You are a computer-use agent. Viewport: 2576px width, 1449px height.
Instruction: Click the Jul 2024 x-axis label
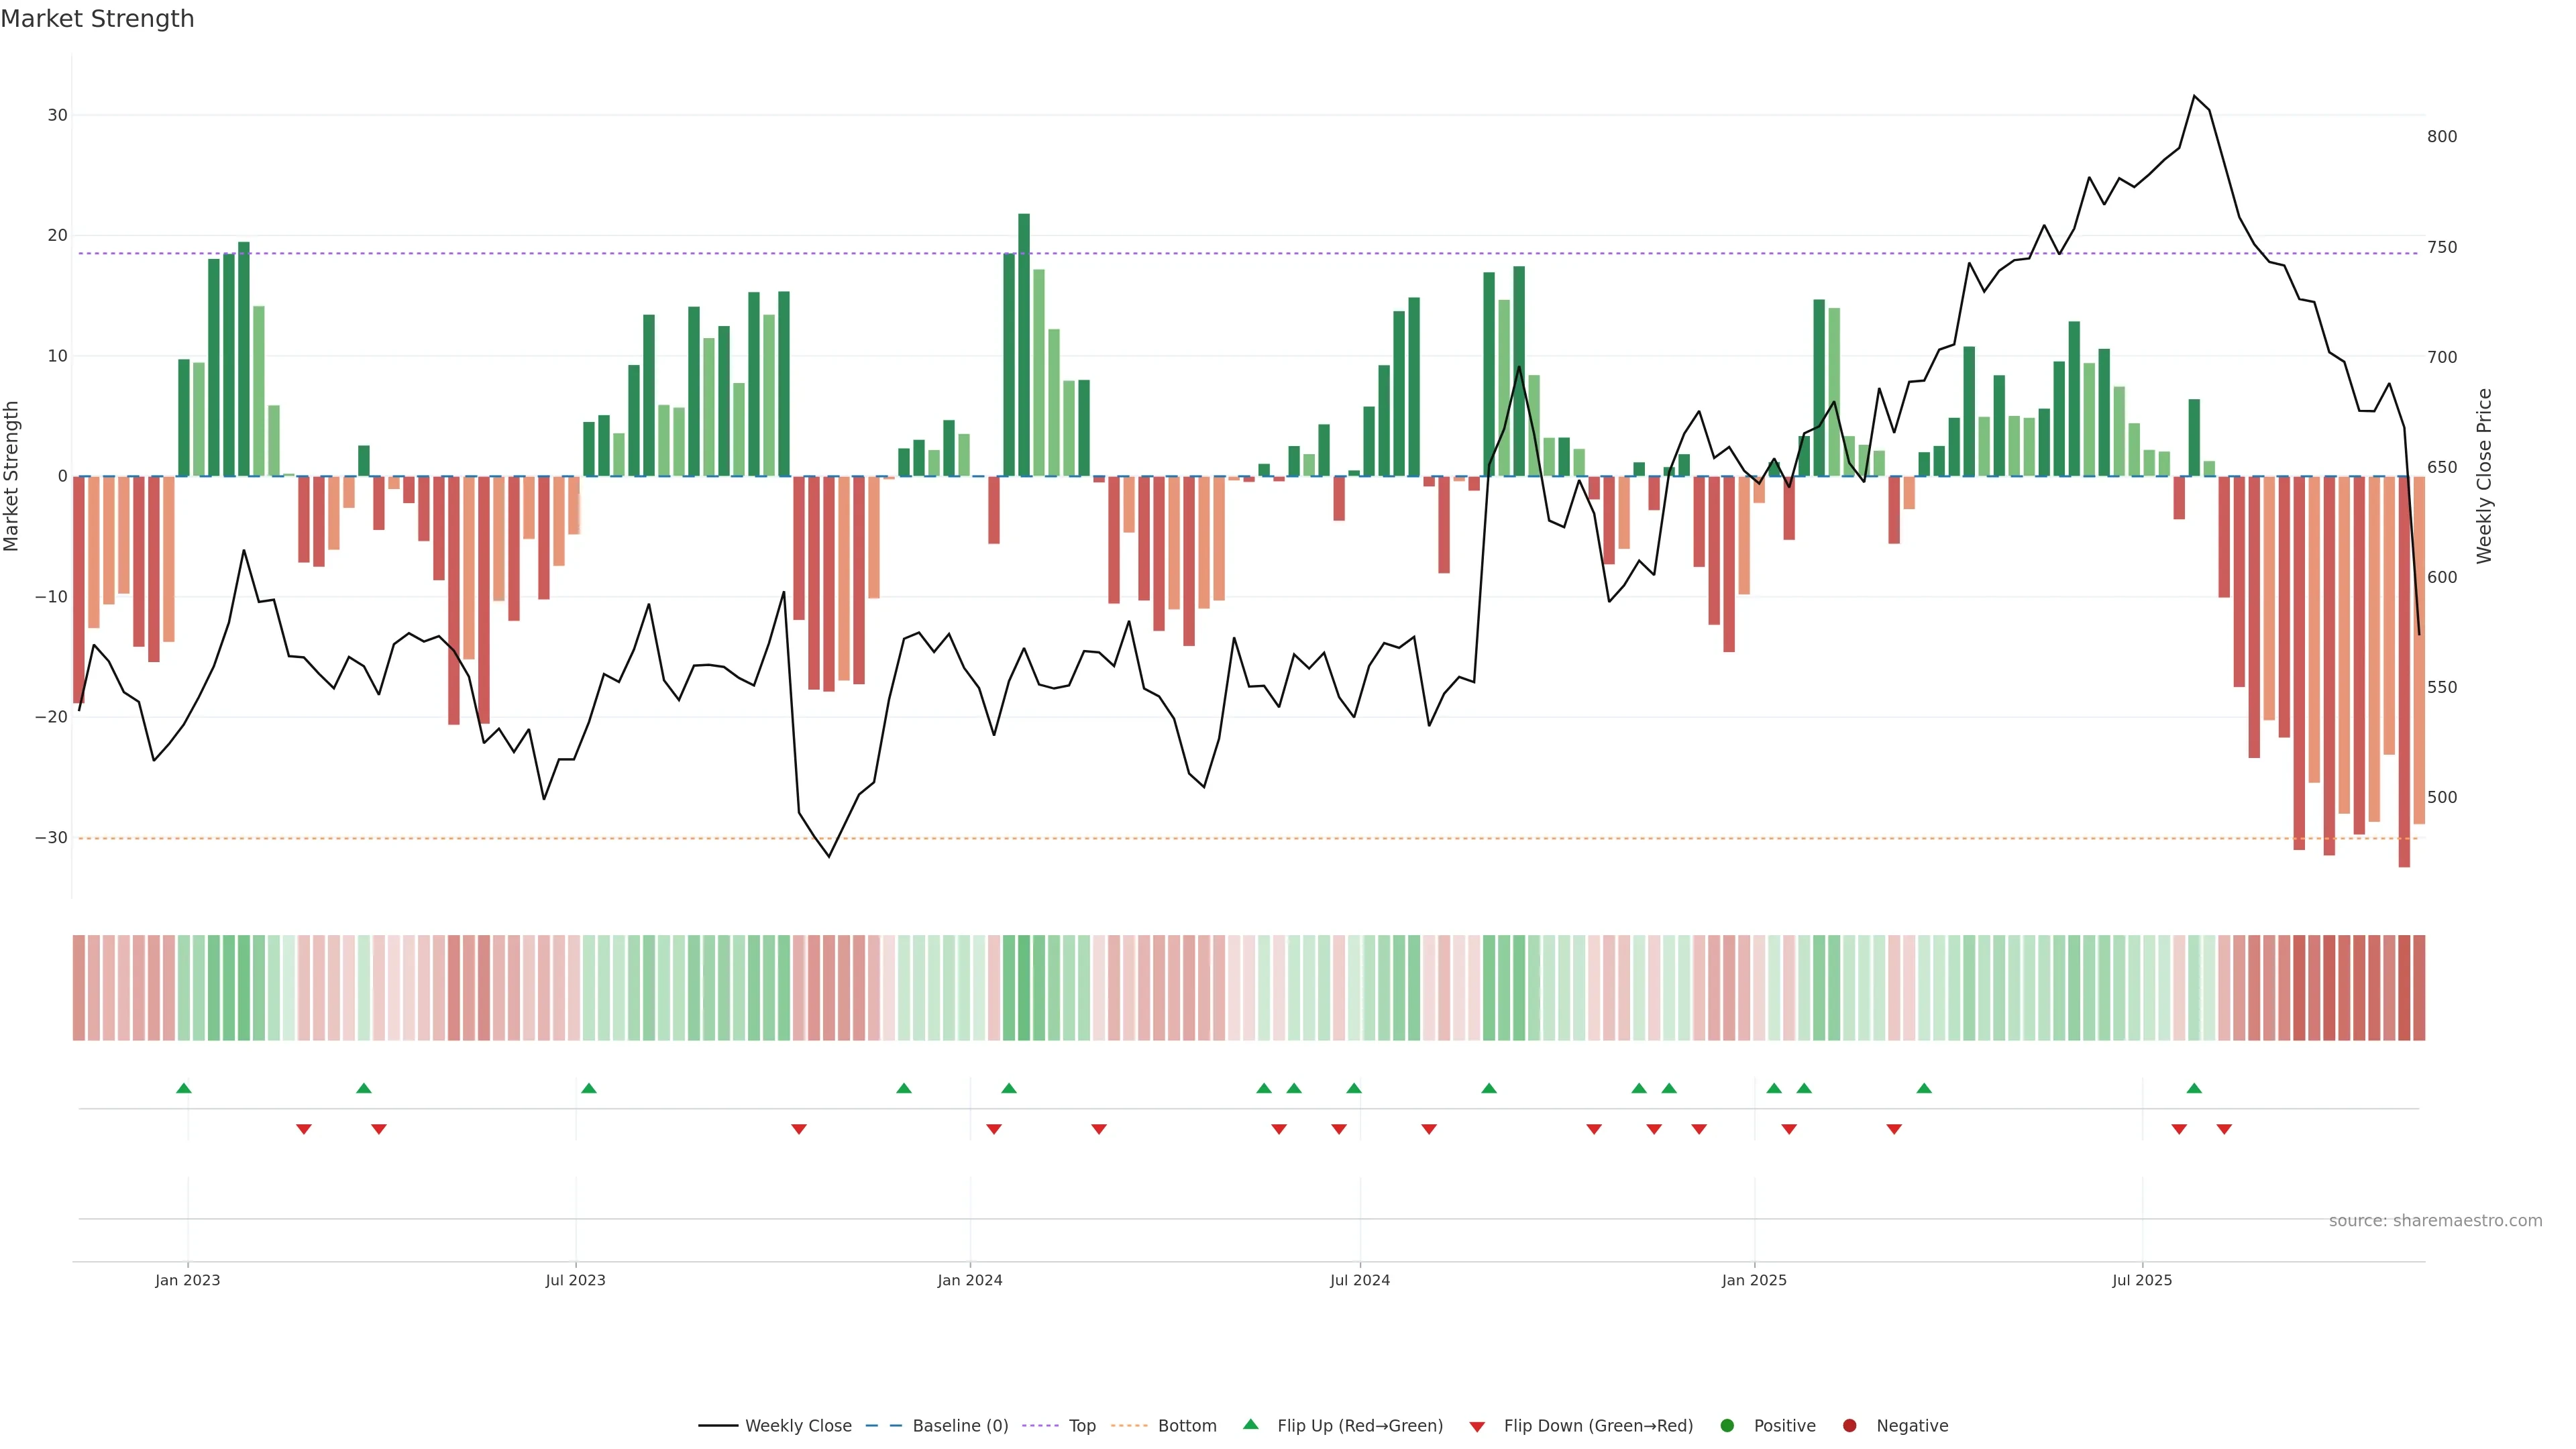[x=1359, y=1280]
